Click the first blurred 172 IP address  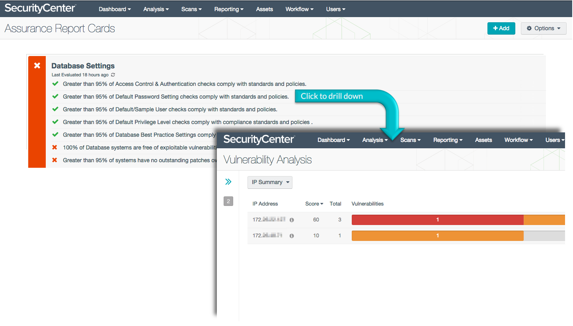pyautogui.click(x=269, y=219)
